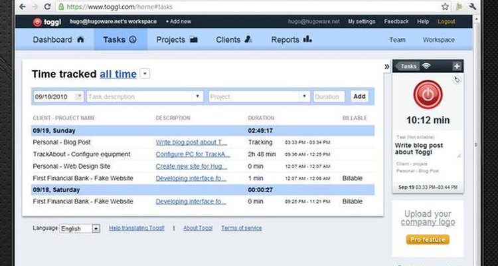Open the Help link

pyautogui.click(x=423, y=22)
